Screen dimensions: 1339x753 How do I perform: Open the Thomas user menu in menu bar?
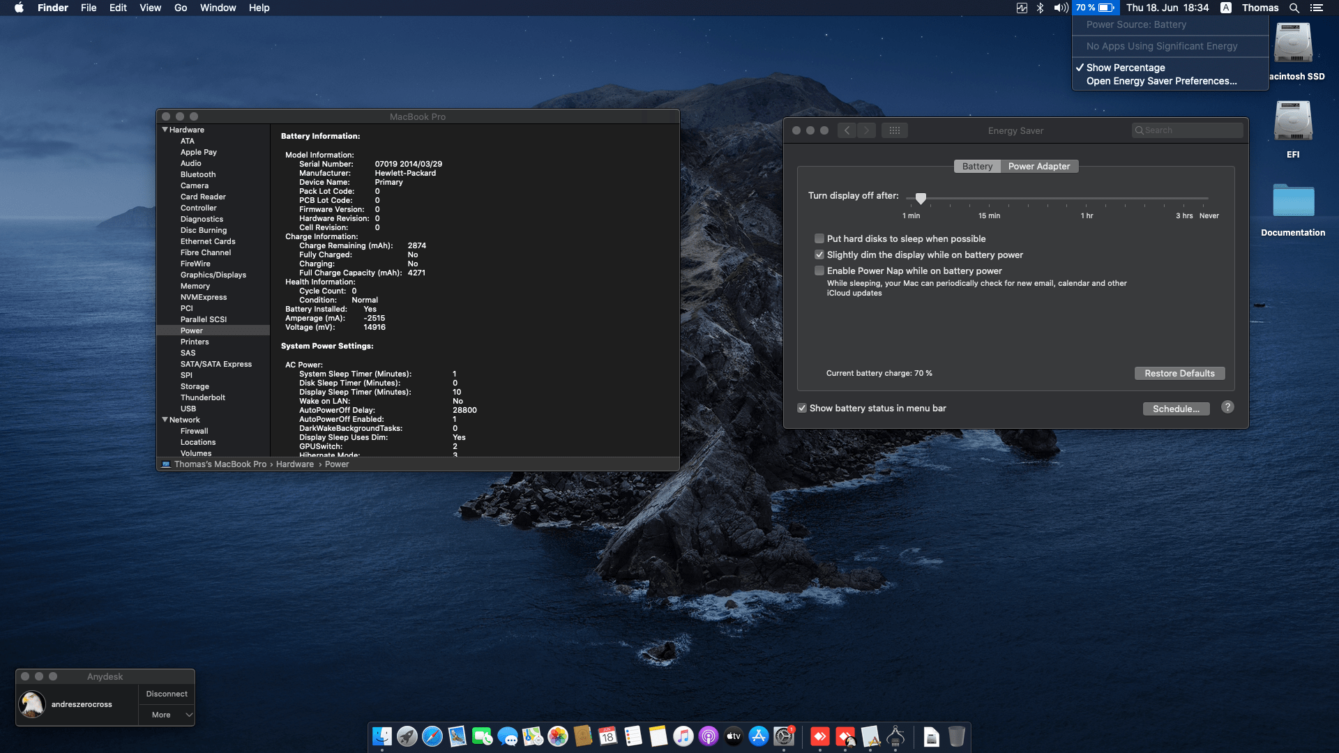tap(1260, 8)
